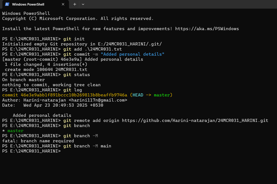Click "1 file changed, 4 insertions(+)" line

coord(46,64)
